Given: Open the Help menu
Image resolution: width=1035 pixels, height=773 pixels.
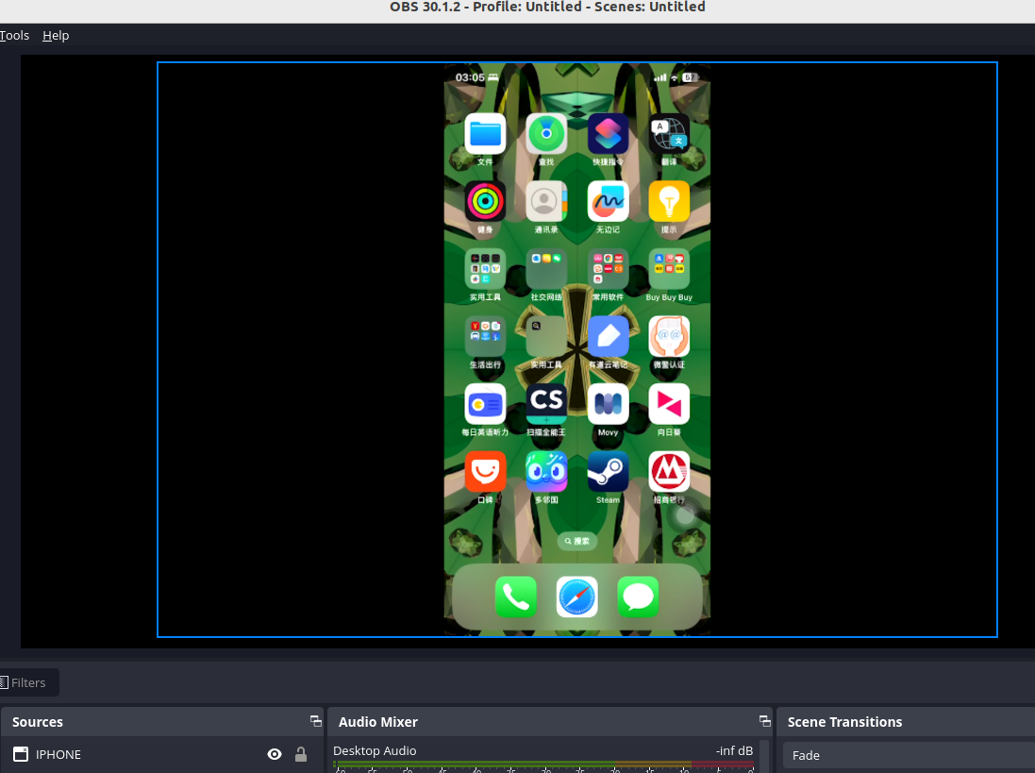Looking at the screenshot, I should pyautogui.click(x=56, y=35).
